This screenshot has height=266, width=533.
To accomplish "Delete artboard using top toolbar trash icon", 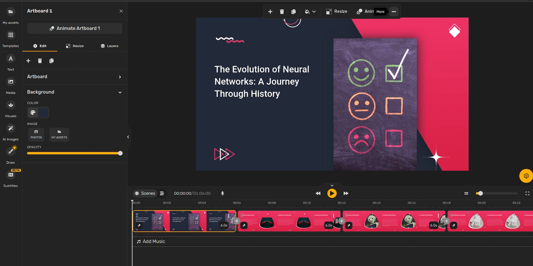I will (x=282, y=12).
